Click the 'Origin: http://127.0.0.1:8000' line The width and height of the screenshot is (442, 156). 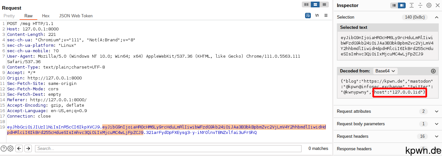pyautogui.click(x=44, y=78)
